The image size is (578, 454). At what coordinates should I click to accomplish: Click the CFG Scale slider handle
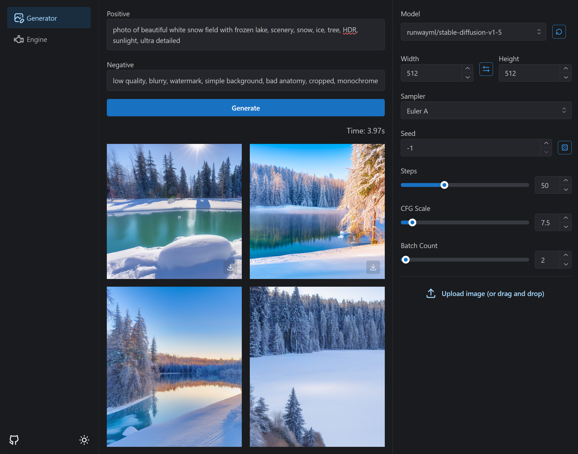click(x=412, y=222)
